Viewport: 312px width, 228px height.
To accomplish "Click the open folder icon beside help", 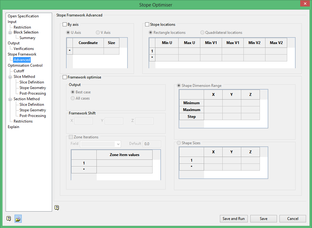I will click(x=18, y=219).
